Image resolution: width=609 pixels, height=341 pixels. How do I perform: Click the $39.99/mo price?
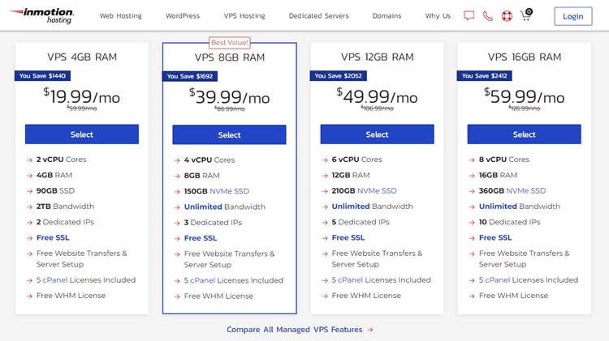tap(229, 96)
